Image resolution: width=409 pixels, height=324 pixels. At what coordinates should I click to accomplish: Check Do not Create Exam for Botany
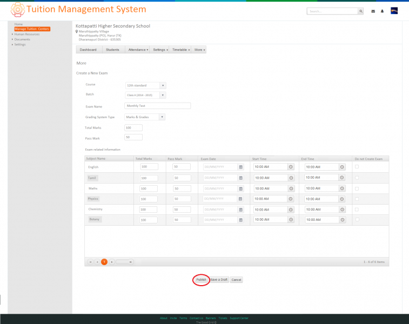[357, 219]
